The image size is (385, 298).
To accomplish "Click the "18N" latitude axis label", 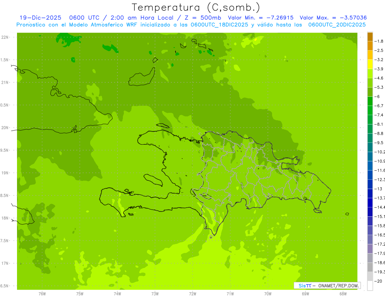I will tap(5, 218).
